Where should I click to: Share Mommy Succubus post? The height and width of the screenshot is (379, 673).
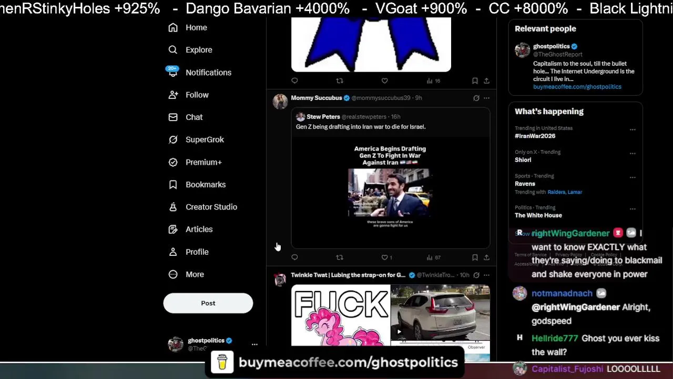pos(486,257)
